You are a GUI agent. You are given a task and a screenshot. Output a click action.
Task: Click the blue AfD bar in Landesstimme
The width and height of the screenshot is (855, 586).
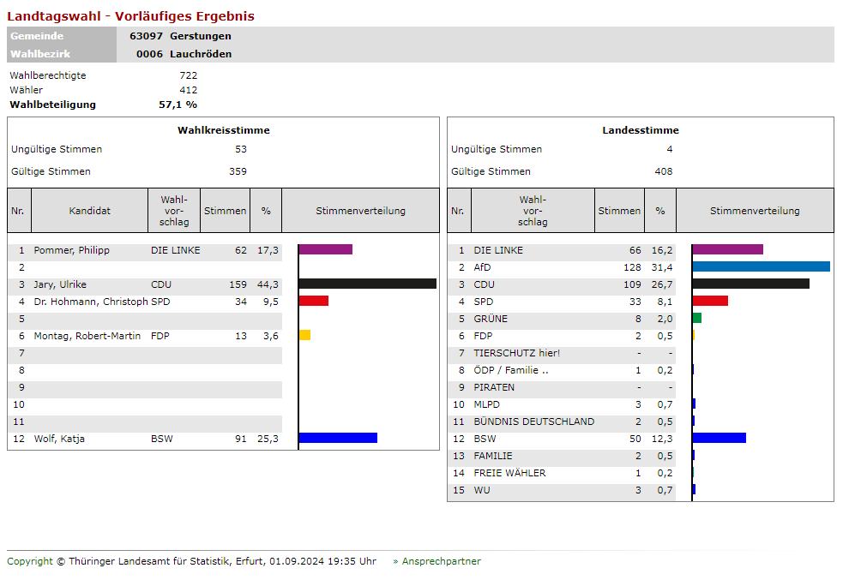coord(761,266)
